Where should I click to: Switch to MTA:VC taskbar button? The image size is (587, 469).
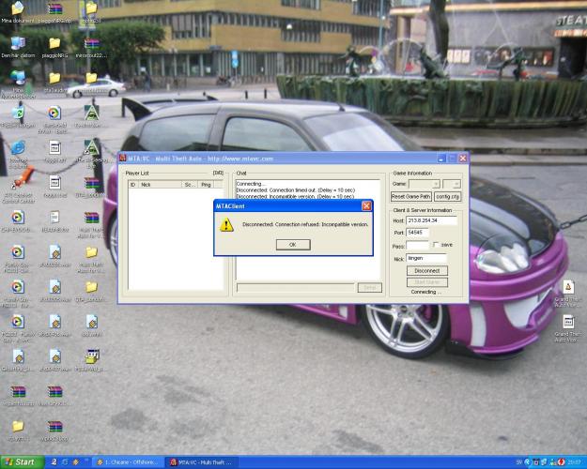[x=201, y=462]
